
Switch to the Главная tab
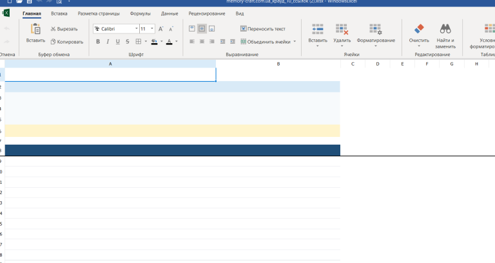click(x=32, y=14)
